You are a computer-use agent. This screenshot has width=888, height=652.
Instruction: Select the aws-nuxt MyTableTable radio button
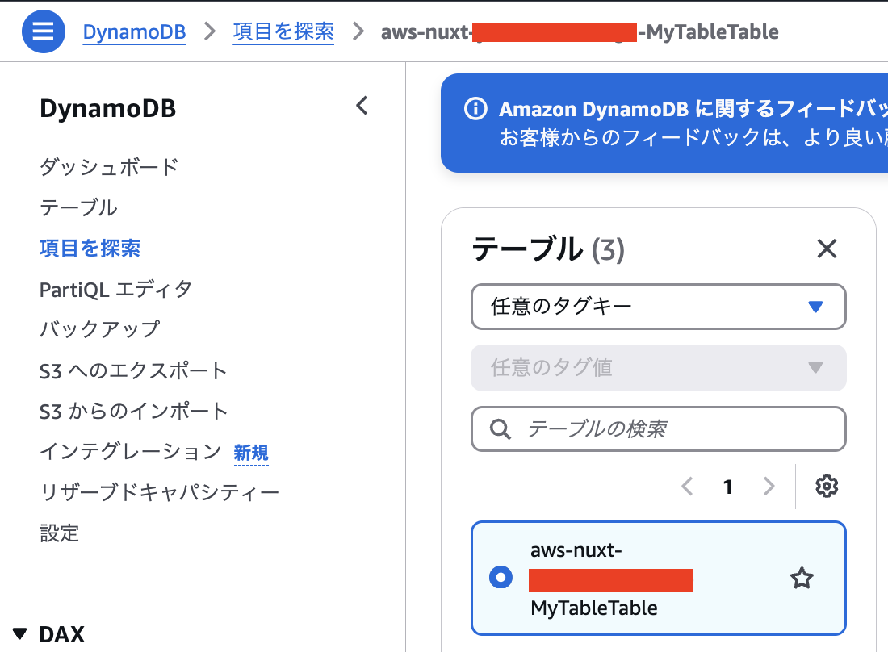(x=501, y=578)
